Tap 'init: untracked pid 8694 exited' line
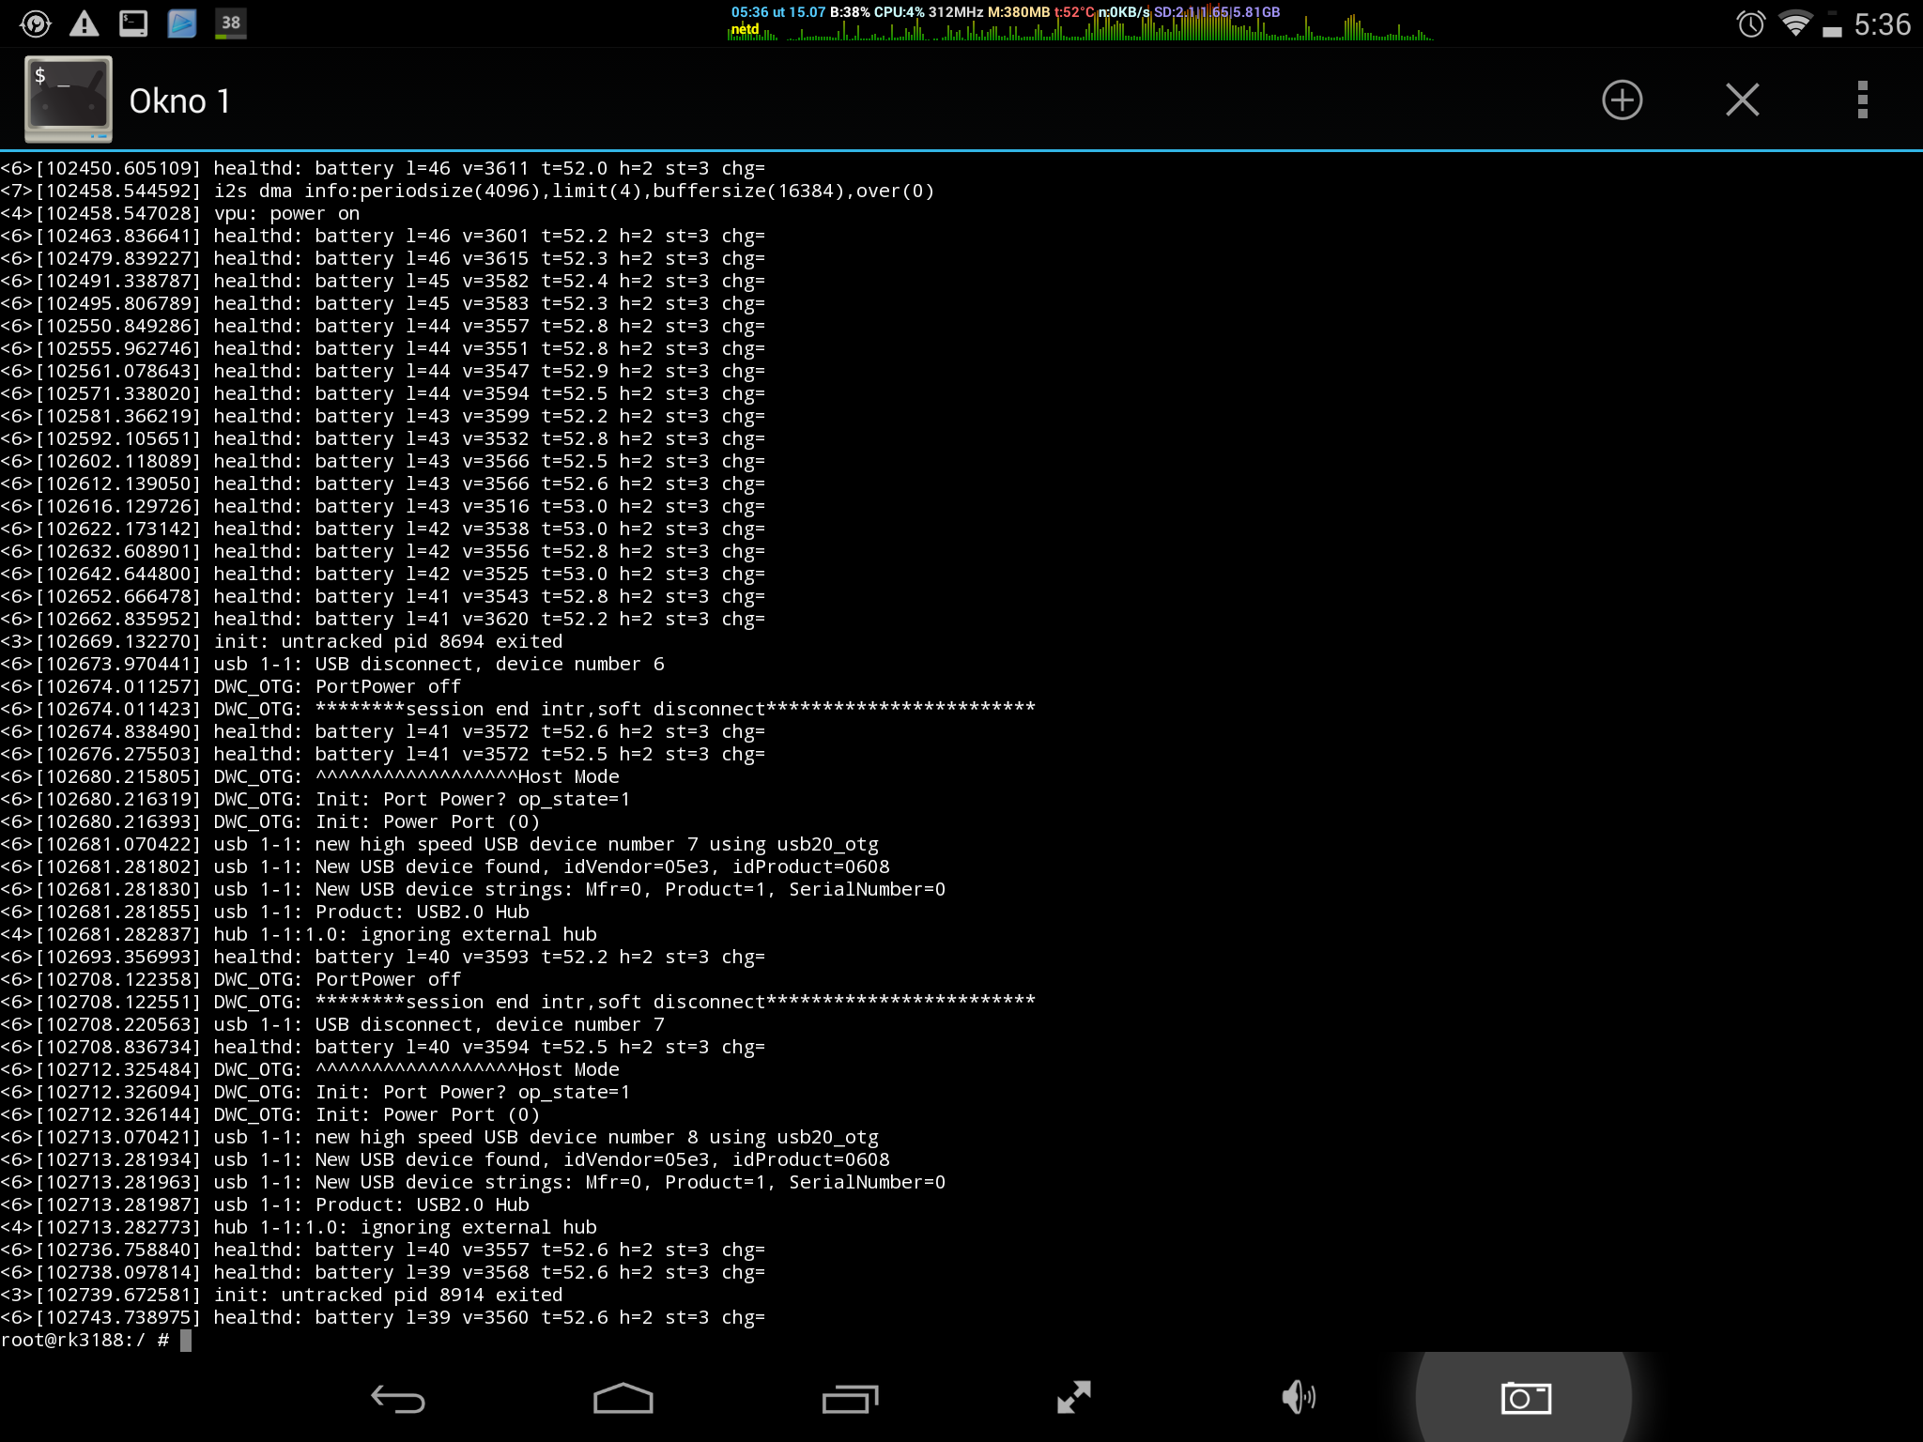This screenshot has height=1442, width=1923. pos(282,642)
